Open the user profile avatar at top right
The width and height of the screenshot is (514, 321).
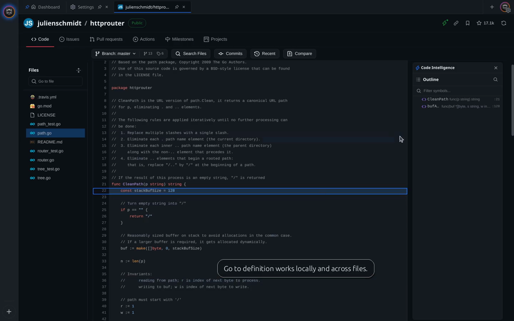[x=505, y=7]
